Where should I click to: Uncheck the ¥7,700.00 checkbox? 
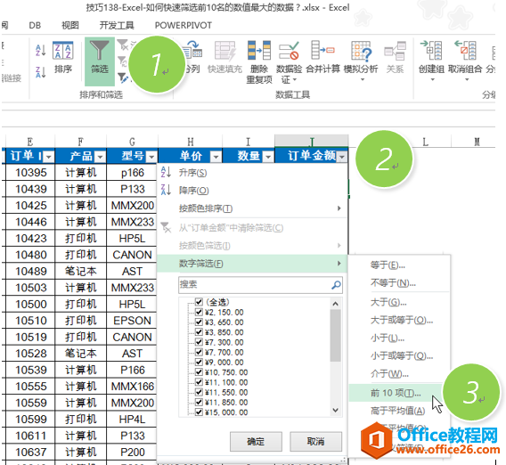tap(199, 352)
